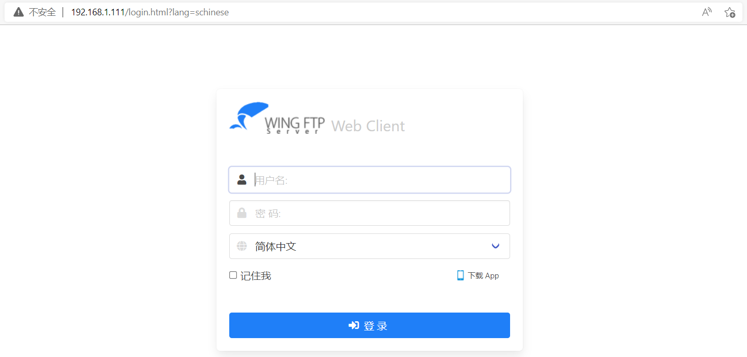
Task: Tick the 记住我 checkbox
Action: click(x=233, y=275)
